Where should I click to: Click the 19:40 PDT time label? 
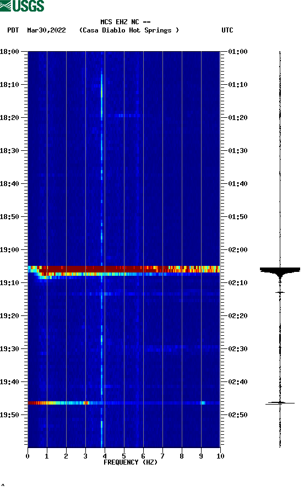click(x=9, y=382)
